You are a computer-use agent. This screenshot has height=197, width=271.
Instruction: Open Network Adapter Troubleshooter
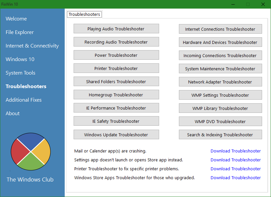220,82
